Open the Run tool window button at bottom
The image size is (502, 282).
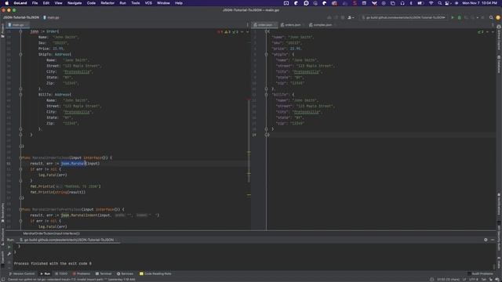click(x=45, y=273)
